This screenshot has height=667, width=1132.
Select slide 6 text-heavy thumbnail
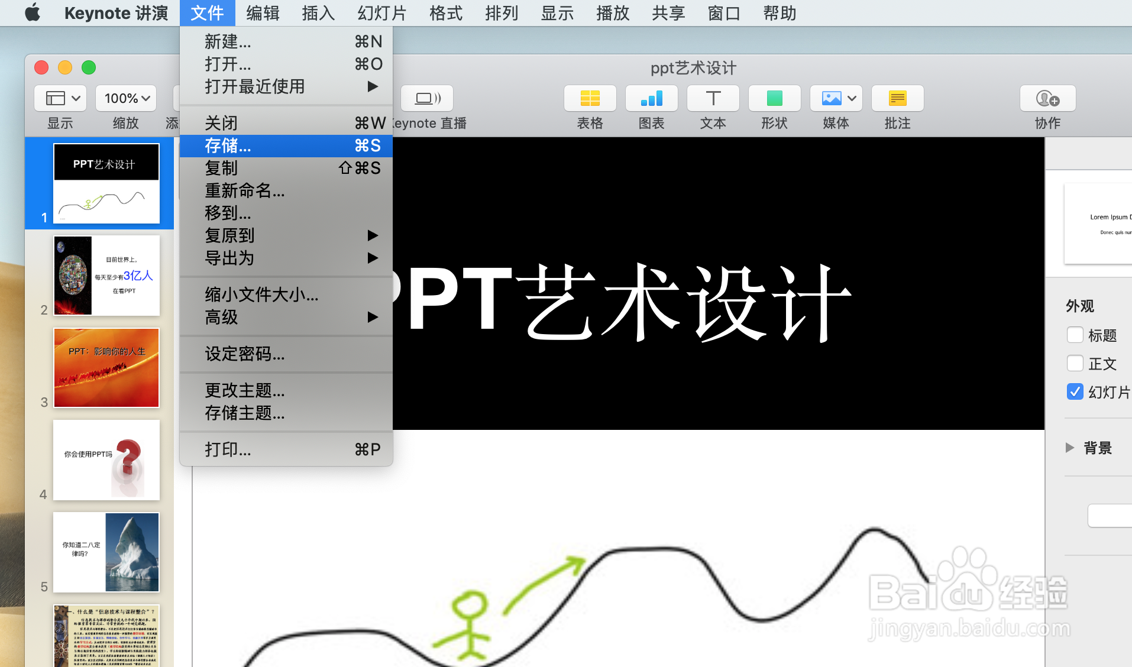pyautogui.click(x=106, y=636)
